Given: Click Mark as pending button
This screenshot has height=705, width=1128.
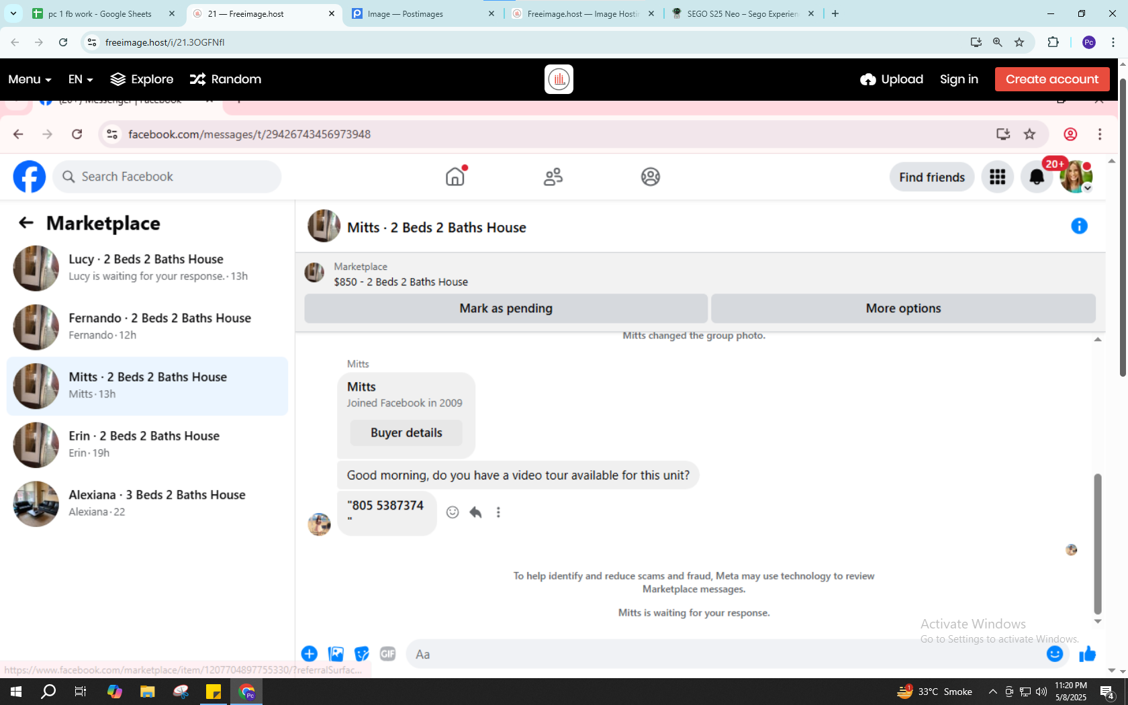Looking at the screenshot, I should tap(506, 308).
